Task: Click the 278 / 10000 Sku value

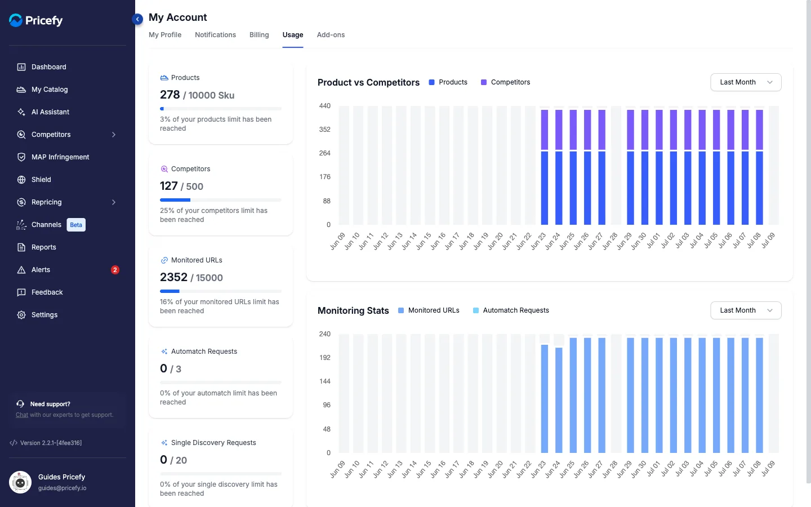Action: click(197, 95)
